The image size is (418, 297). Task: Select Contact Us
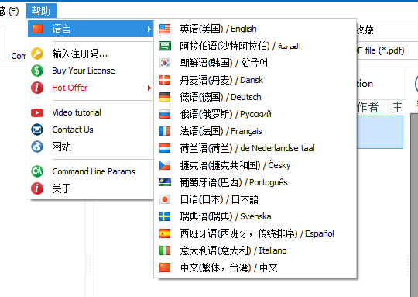click(x=91, y=130)
